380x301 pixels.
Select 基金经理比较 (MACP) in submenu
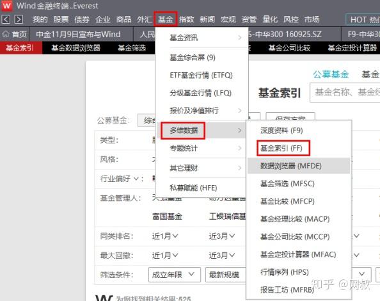pos(299,219)
